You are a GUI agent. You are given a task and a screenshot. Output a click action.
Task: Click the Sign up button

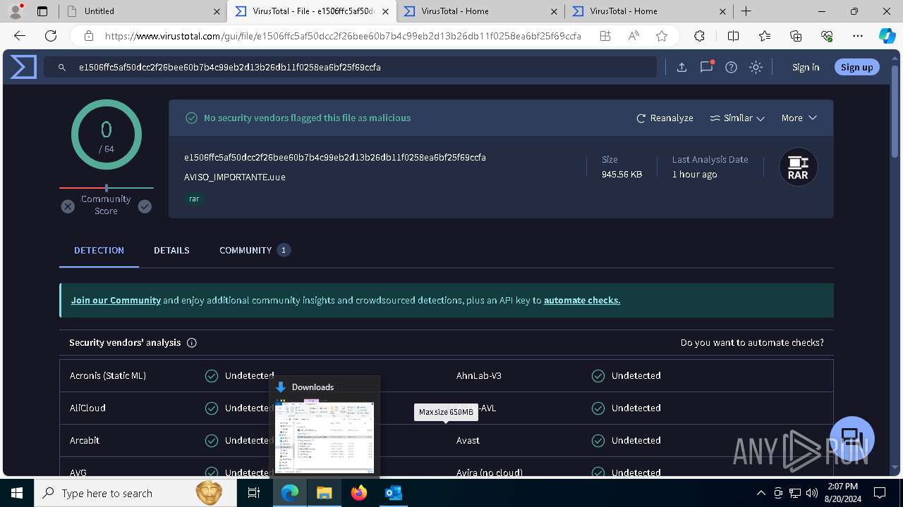pos(857,67)
